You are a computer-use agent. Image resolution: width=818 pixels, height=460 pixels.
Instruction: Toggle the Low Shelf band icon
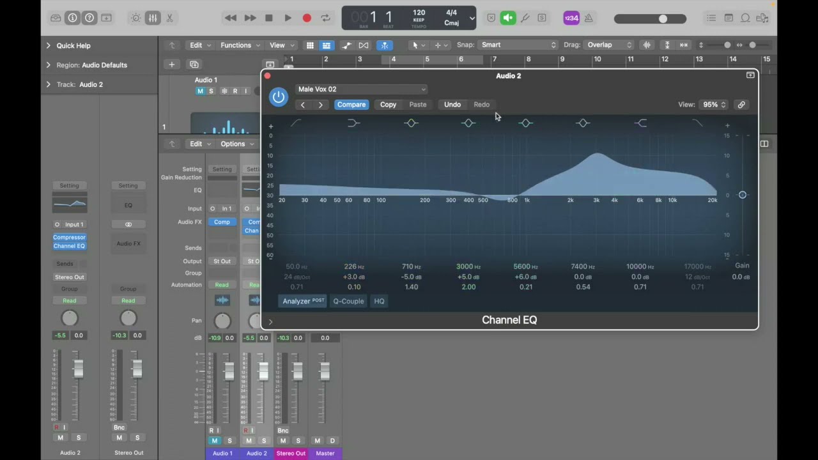tap(354, 123)
